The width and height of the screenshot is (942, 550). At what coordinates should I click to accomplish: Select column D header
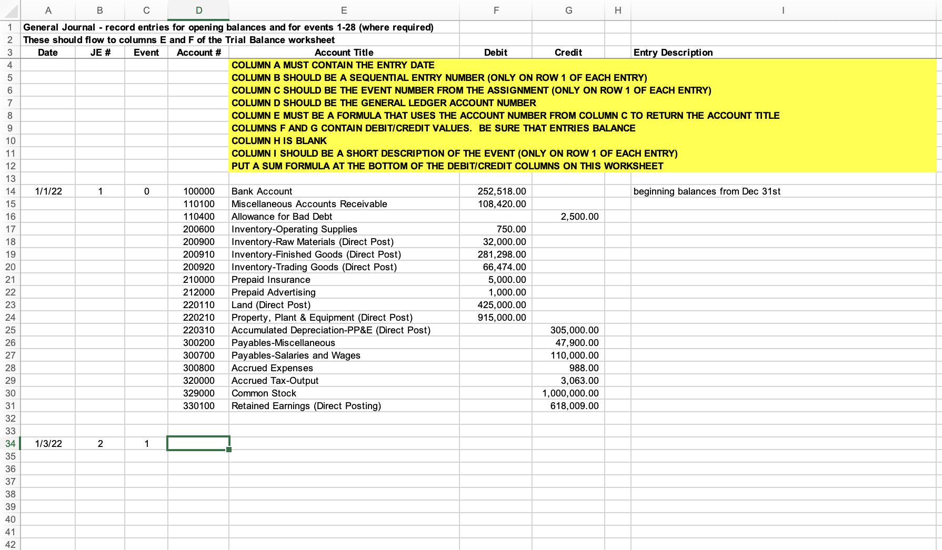(198, 10)
